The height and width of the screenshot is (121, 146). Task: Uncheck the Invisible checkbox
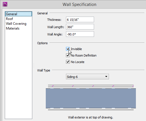point(68,49)
